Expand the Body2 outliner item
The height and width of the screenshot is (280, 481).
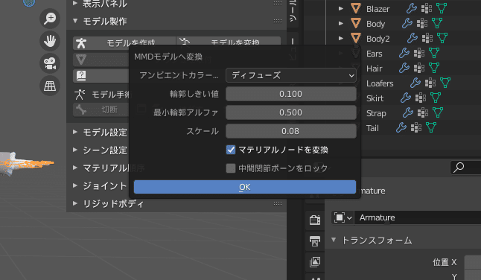point(341,38)
